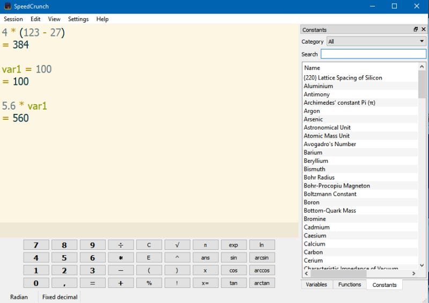Close the Constants dock panel
429x303 pixels.
(x=423, y=30)
